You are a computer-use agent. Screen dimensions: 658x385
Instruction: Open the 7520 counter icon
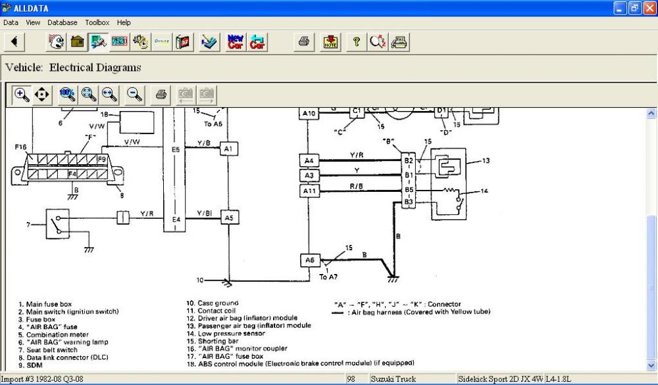click(x=120, y=41)
